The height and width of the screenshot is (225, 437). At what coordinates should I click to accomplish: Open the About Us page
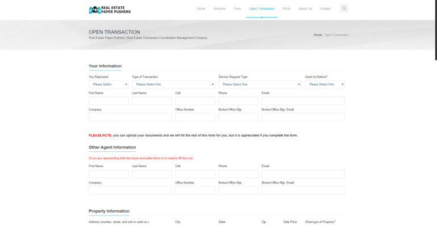(305, 9)
